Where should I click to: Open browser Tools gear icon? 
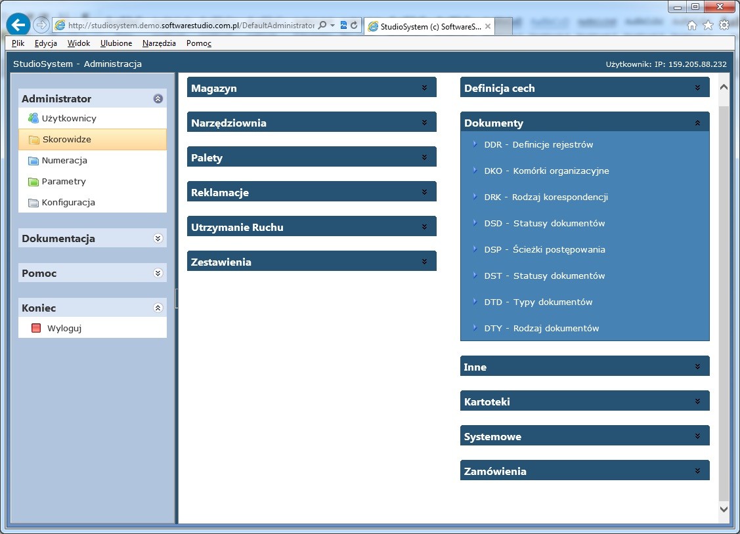(x=724, y=25)
